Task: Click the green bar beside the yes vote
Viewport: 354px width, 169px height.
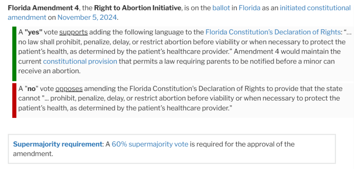Action: (x=14, y=54)
